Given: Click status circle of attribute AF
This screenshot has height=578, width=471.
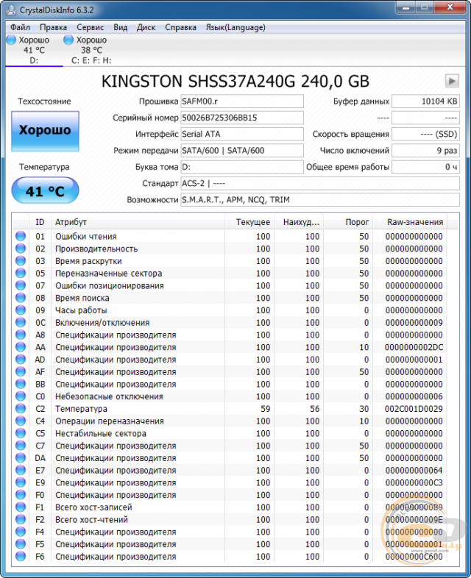Looking at the screenshot, I should [x=21, y=371].
